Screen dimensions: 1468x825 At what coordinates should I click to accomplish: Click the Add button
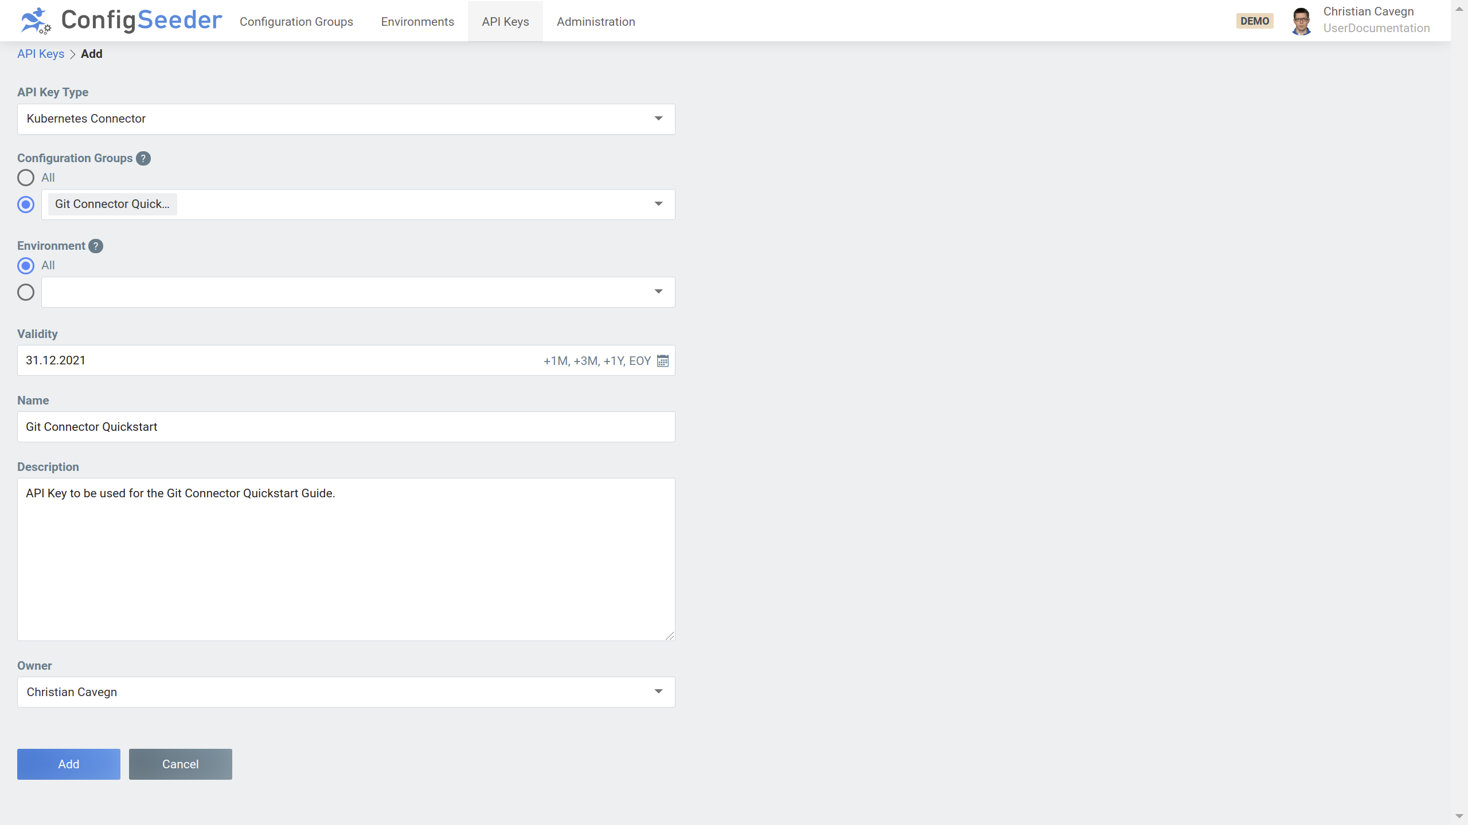(68, 764)
